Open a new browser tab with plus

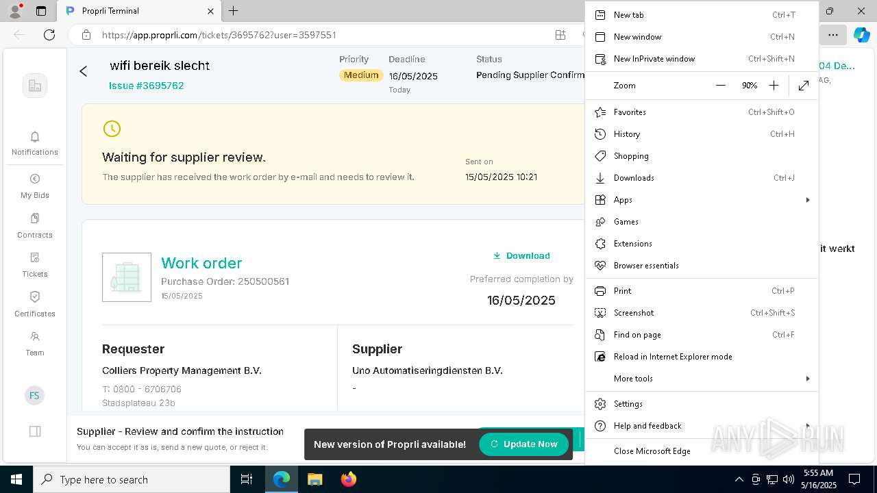pos(234,11)
